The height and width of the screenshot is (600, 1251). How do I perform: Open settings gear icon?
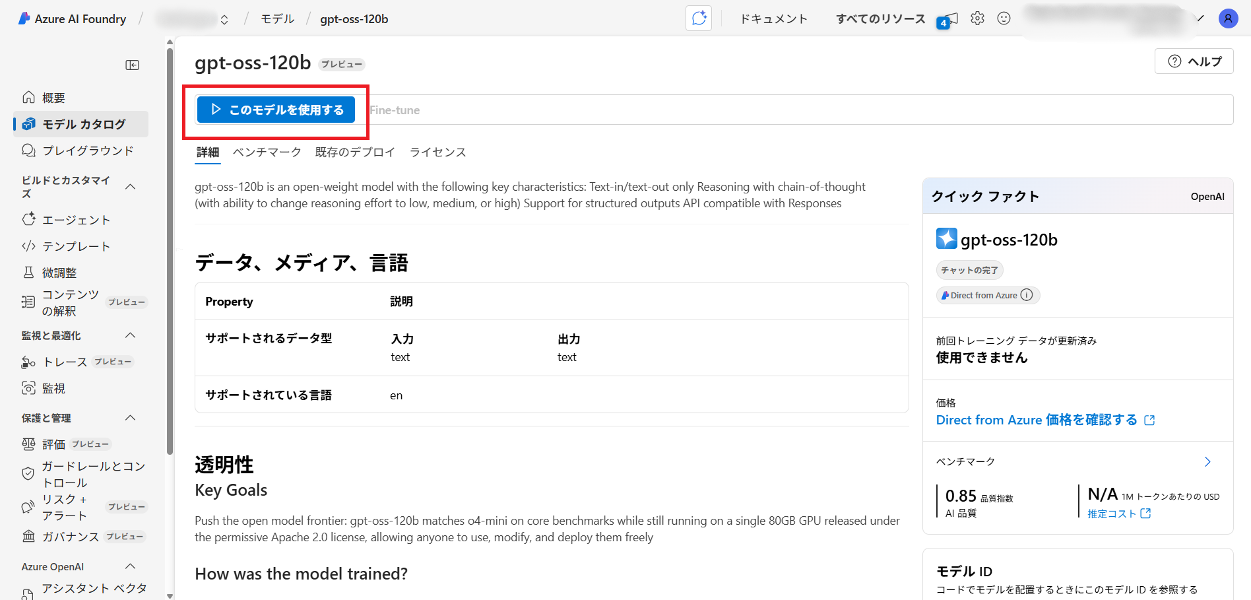[977, 18]
